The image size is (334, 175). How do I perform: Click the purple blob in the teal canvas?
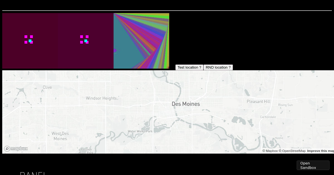coord(115,51)
